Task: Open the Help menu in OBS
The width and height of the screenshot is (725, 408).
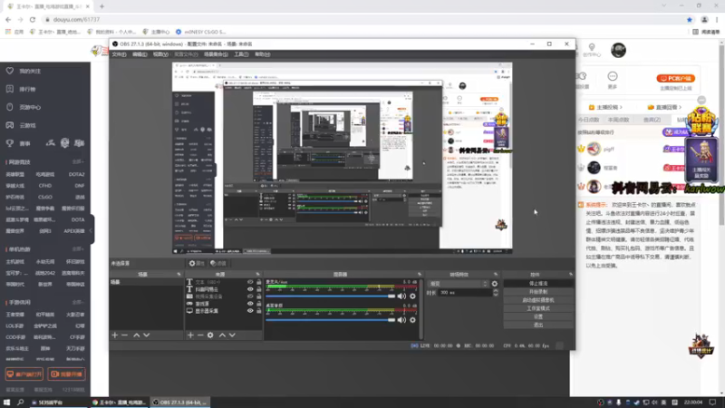Action: pos(263,54)
